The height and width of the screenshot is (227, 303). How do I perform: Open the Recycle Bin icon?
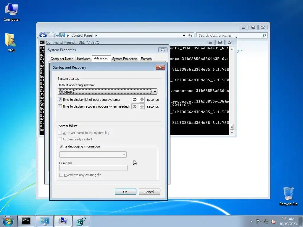click(288, 196)
